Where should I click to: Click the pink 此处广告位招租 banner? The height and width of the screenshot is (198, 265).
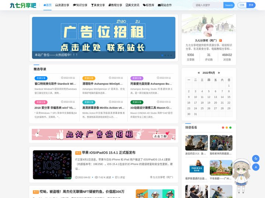pos(103,135)
